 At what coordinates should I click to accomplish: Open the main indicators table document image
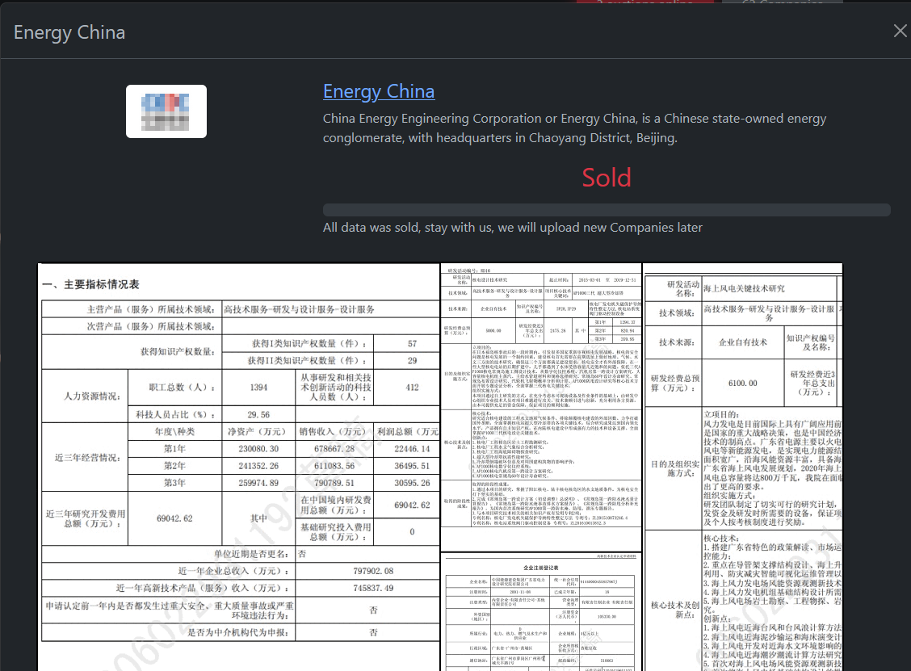click(x=239, y=467)
